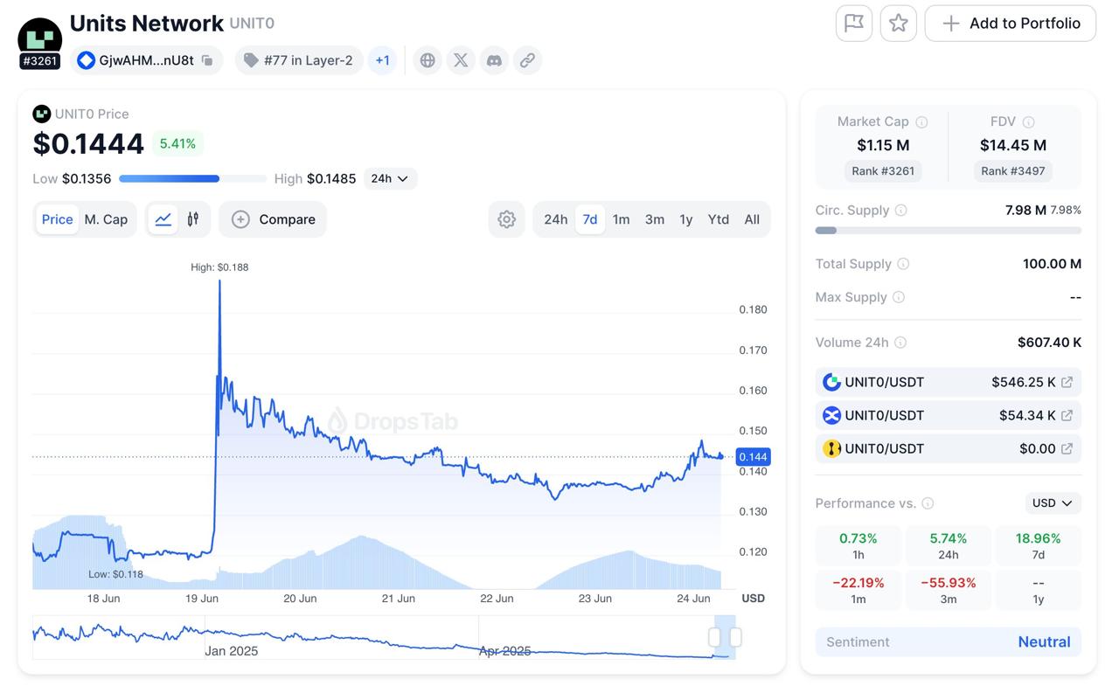The width and height of the screenshot is (1119, 693).
Task: Click right handle of chart range navigator
Action: [x=735, y=637]
